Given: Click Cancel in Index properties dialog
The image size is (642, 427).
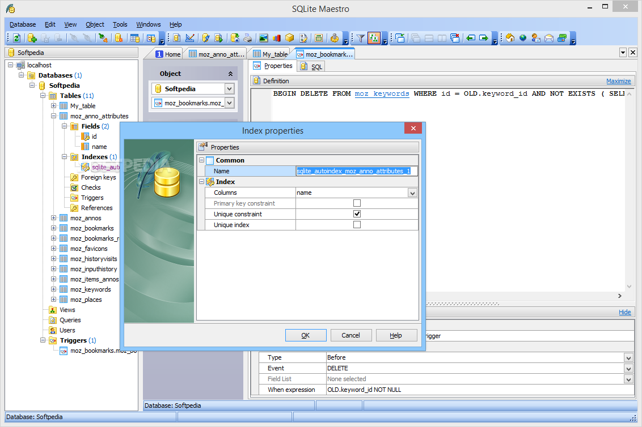Looking at the screenshot, I should 351,335.
